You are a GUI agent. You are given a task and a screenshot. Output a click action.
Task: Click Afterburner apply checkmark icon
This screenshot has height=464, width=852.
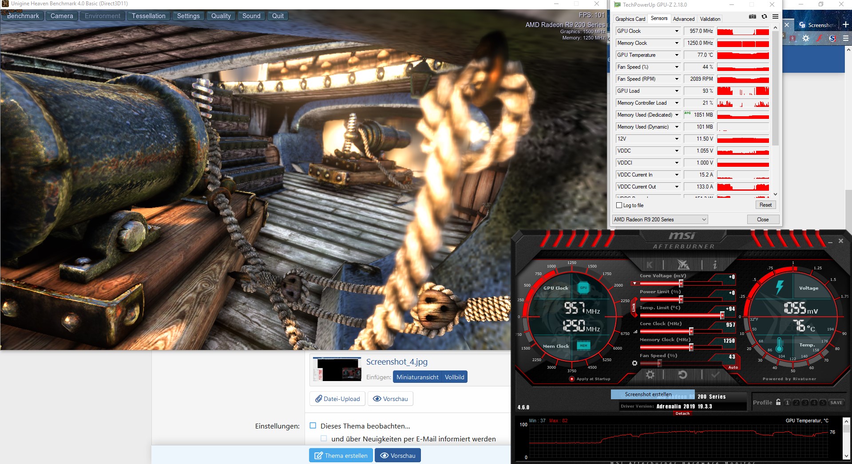(x=715, y=375)
